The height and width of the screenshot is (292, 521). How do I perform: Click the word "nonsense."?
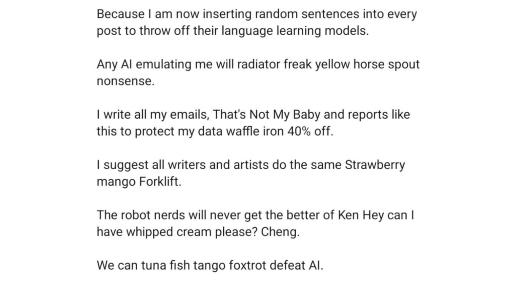click(125, 82)
